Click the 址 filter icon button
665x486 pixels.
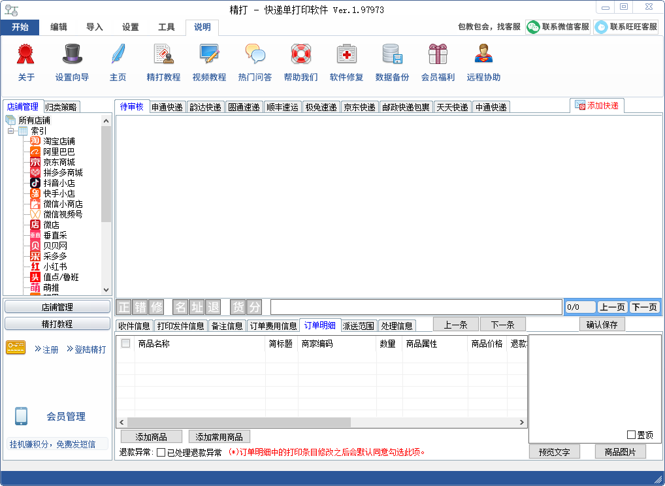(x=197, y=306)
